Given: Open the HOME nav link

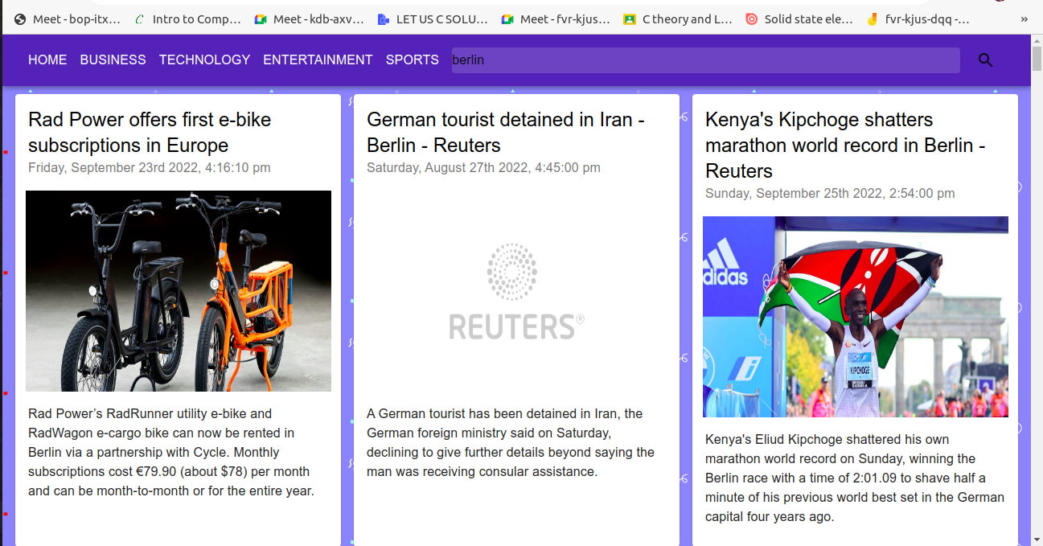Looking at the screenshot, I should coord(47,60).
